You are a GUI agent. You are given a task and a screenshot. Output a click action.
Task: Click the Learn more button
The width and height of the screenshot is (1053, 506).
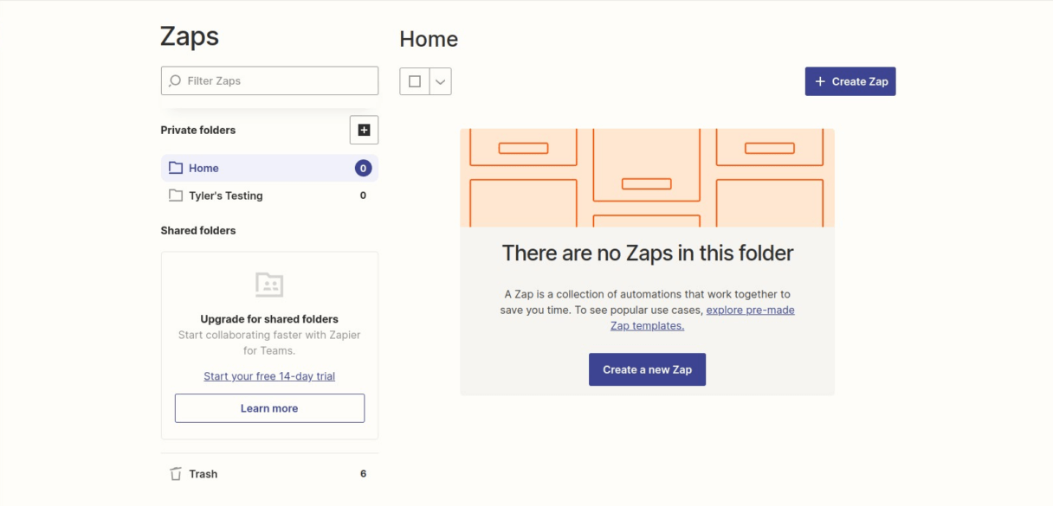pyautogui.click(x=269, y=408)
